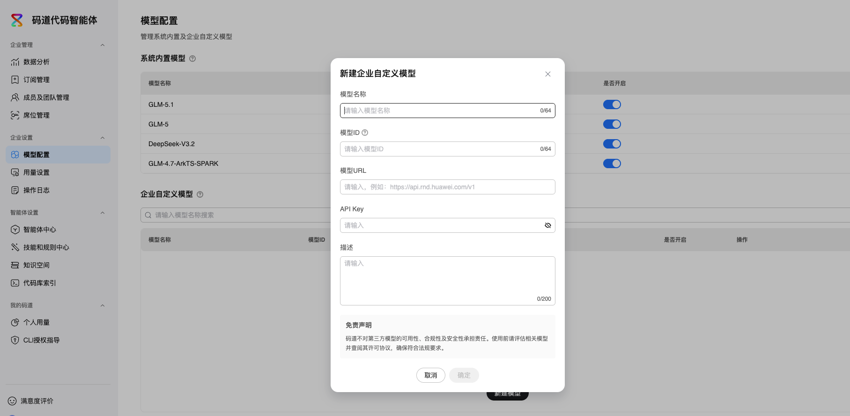Screen dimensions: 850x416
Task: Click the 操作 column header
Action: coord(742,240)
